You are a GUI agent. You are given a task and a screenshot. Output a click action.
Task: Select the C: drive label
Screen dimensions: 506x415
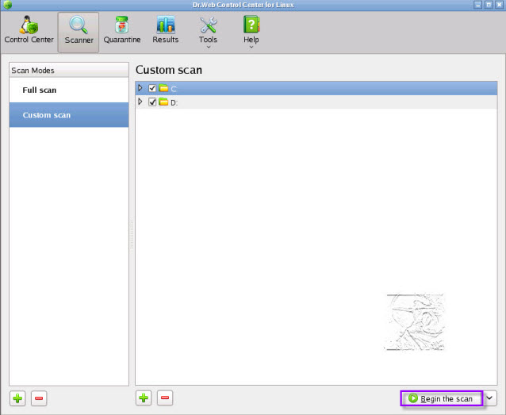click(174, 89)
